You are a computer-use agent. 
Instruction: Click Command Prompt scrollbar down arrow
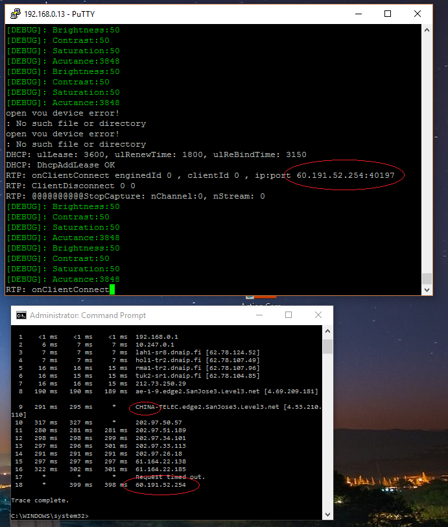328,515
